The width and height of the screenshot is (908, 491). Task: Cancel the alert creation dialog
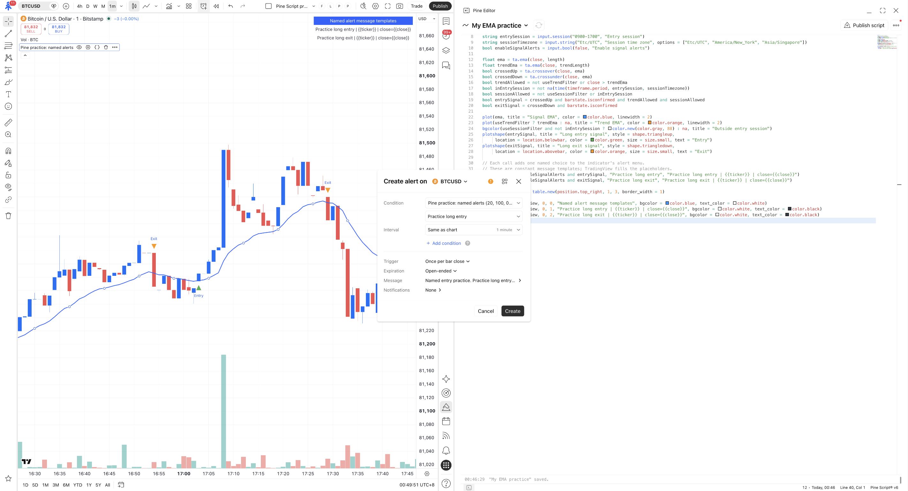pos(486,311)
